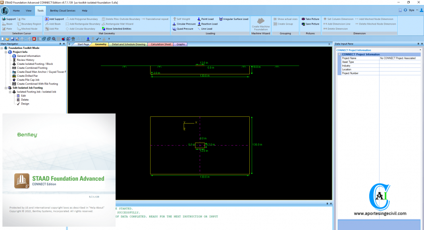Select the Self Weight load option
Viewport: 424px width, 230px height.
coord(183,19)
